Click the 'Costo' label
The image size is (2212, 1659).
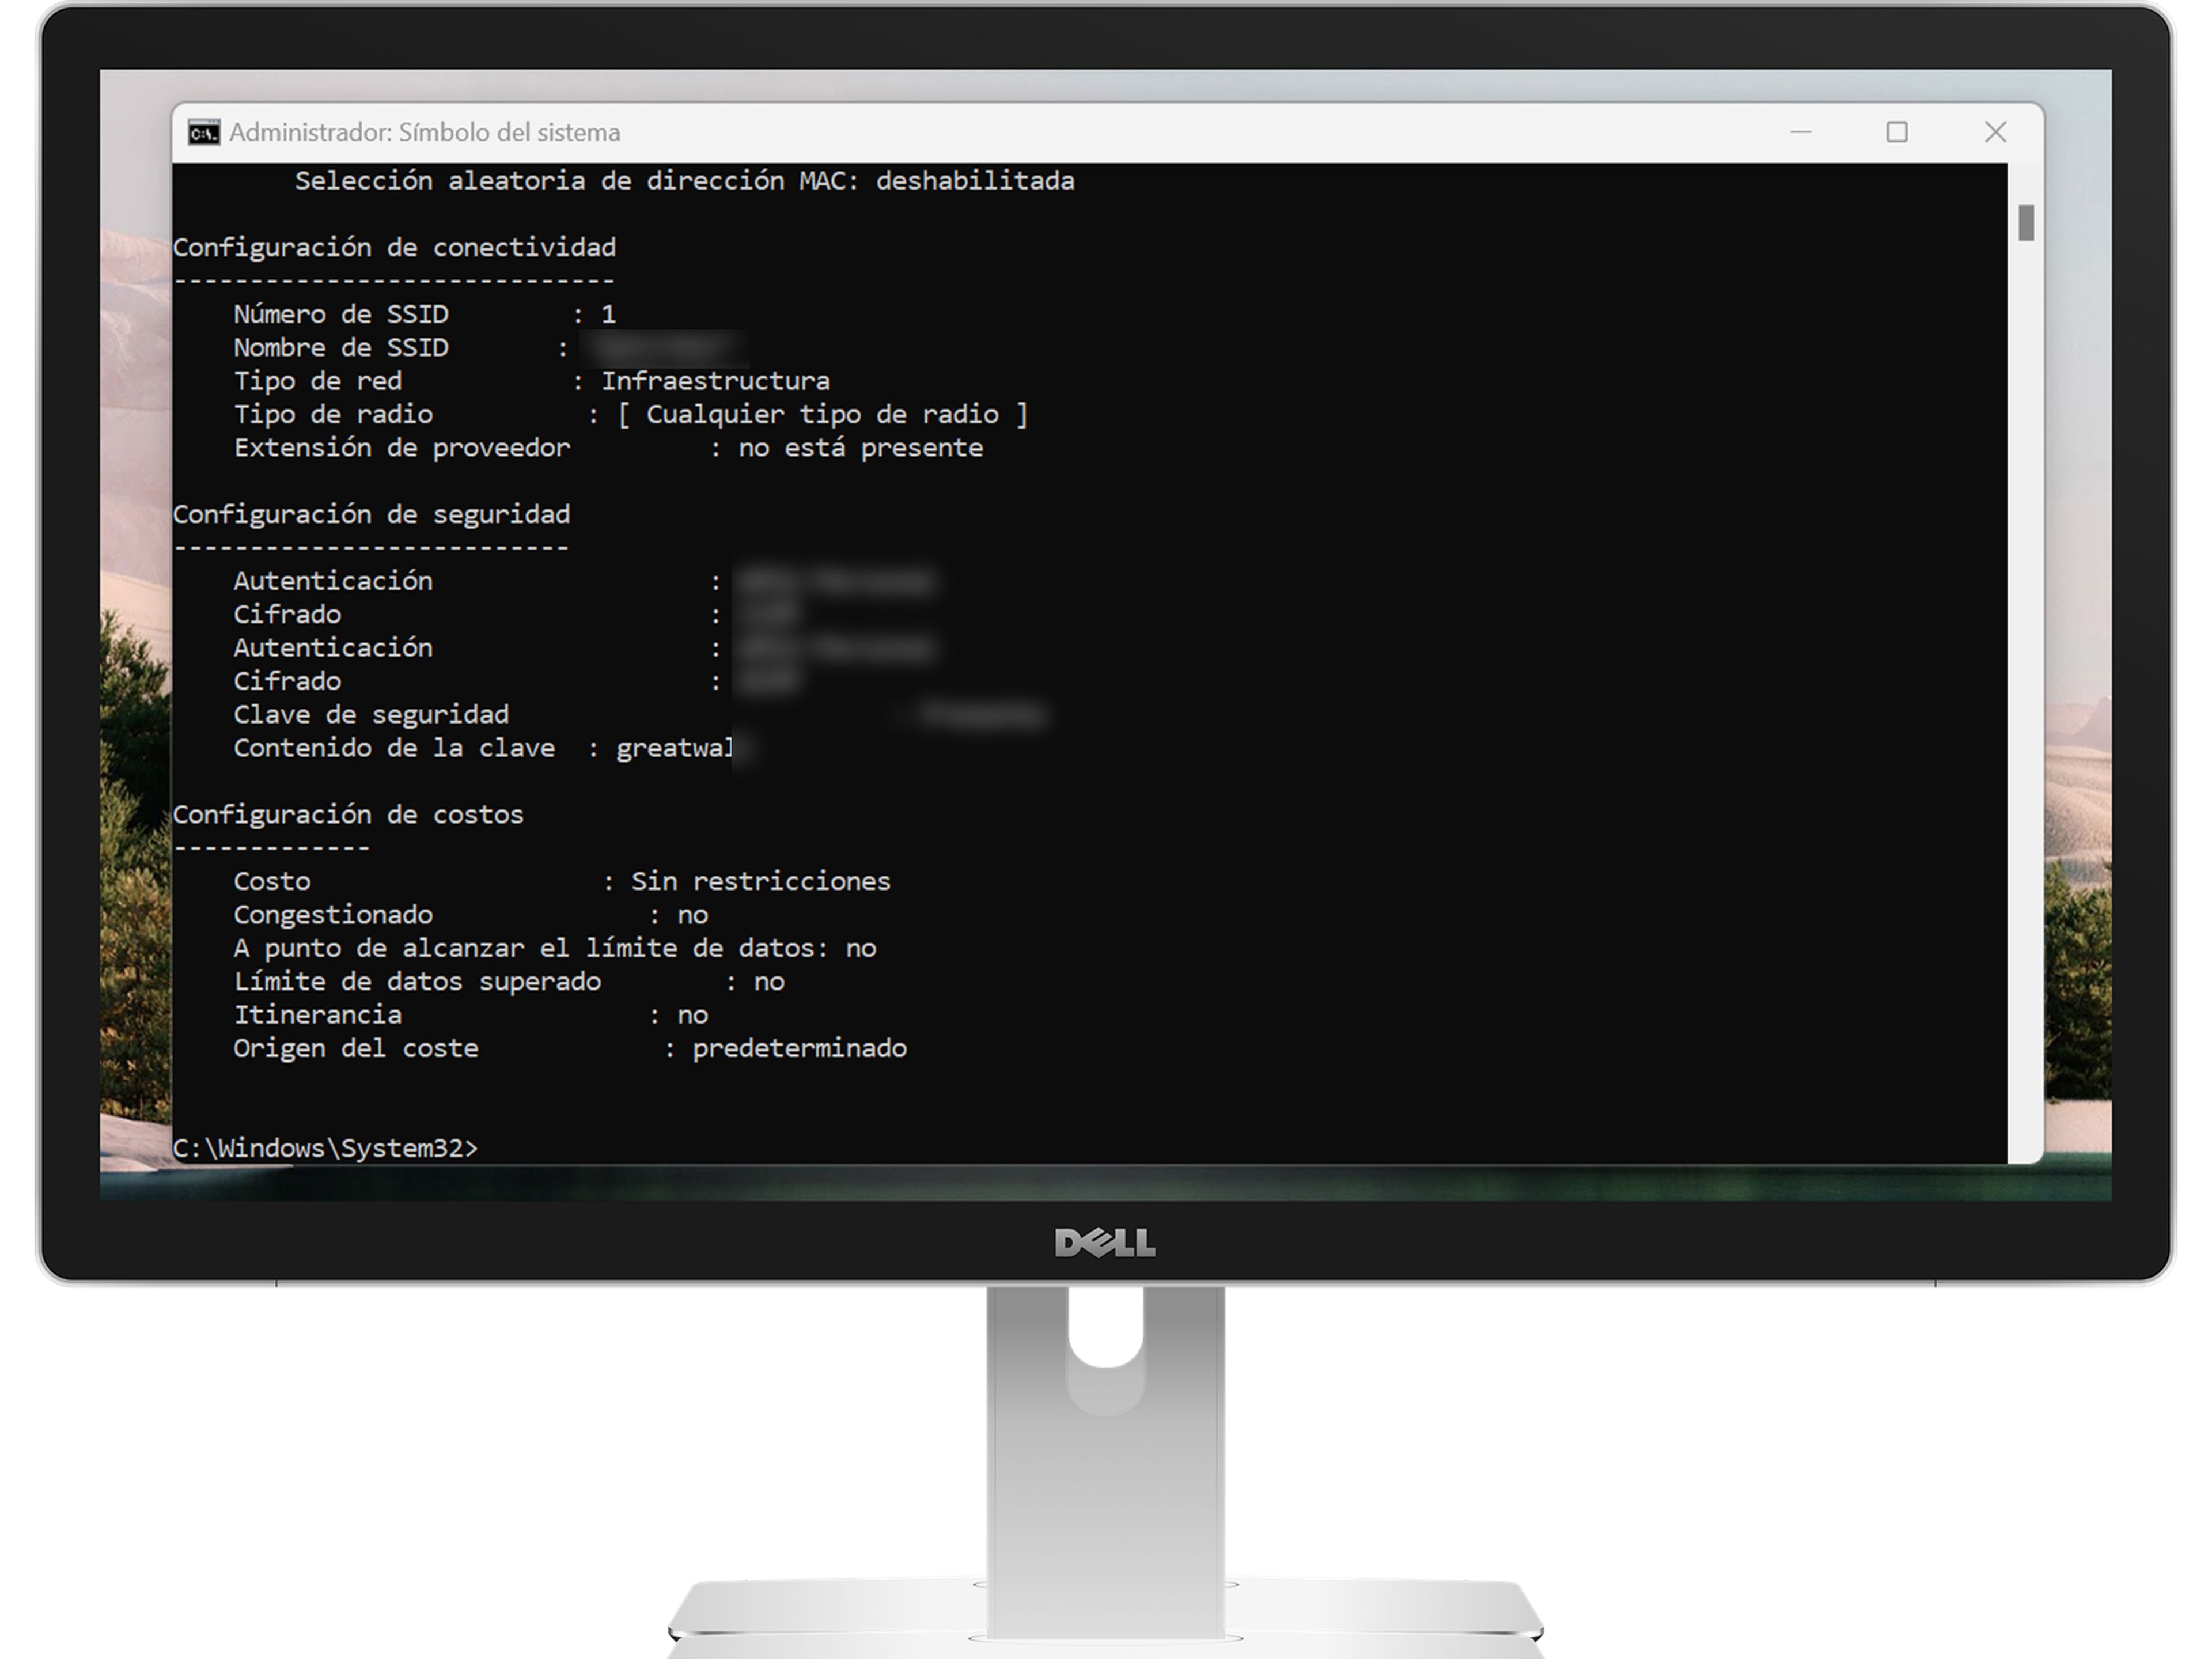point(272,882)
